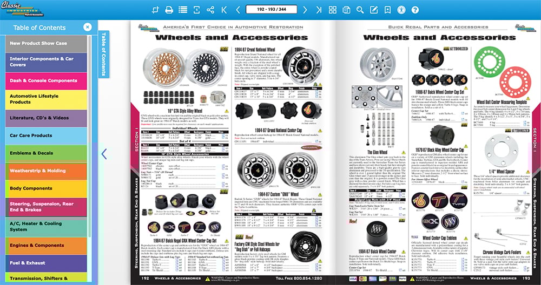
Task: Open New Product Show Case section
Action: [46, 43]
